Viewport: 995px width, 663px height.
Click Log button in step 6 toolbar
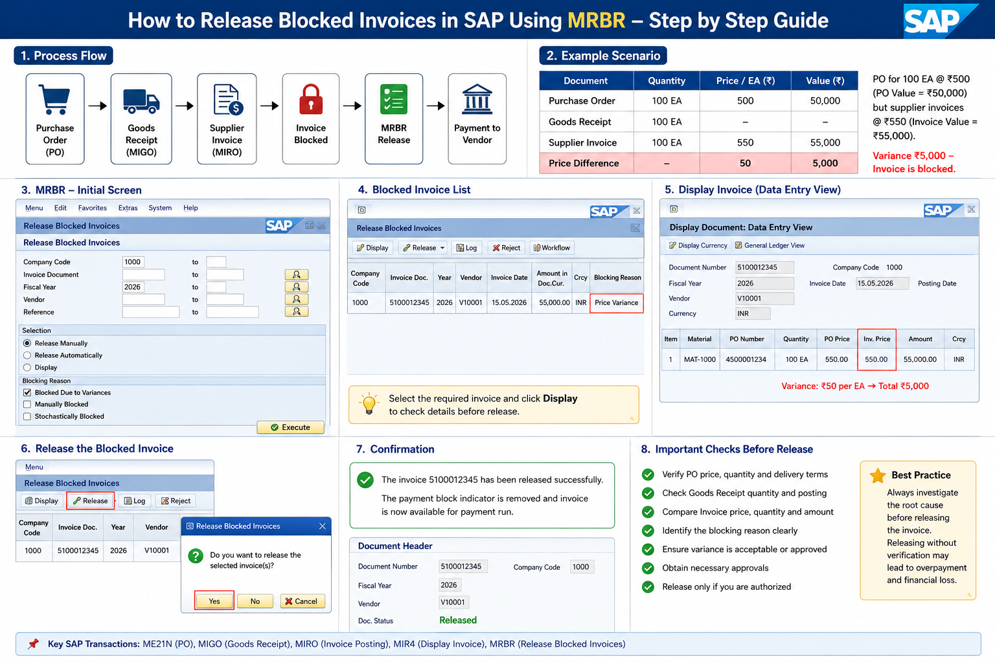pos(135,500)
